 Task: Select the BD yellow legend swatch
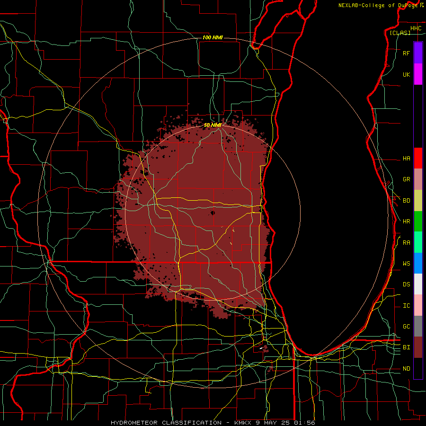click(418, 201)
